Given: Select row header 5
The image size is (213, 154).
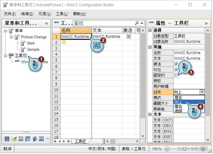Looking at the screenshot, I should point(56,60).
